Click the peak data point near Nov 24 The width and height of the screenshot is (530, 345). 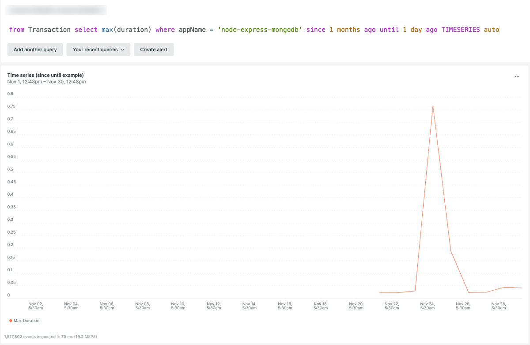coord(433,106)
